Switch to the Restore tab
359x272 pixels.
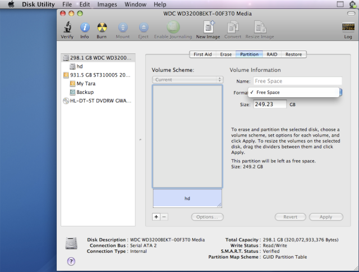[x=294, y=55]
